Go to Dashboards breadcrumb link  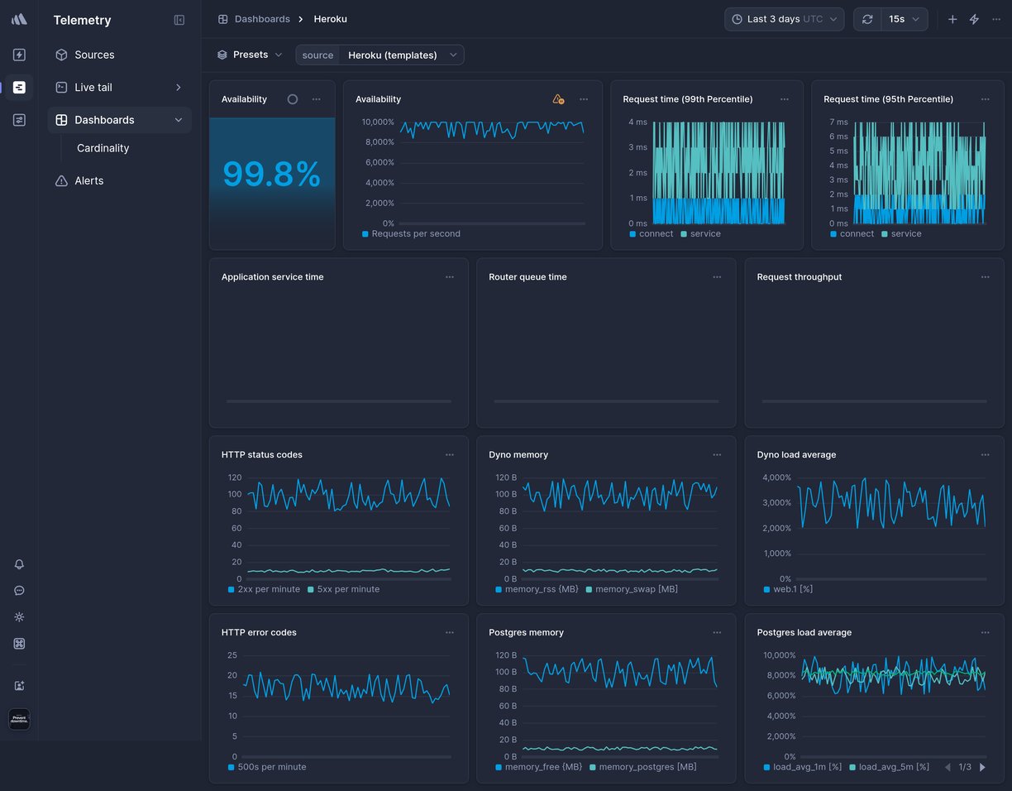coord(262,19)
